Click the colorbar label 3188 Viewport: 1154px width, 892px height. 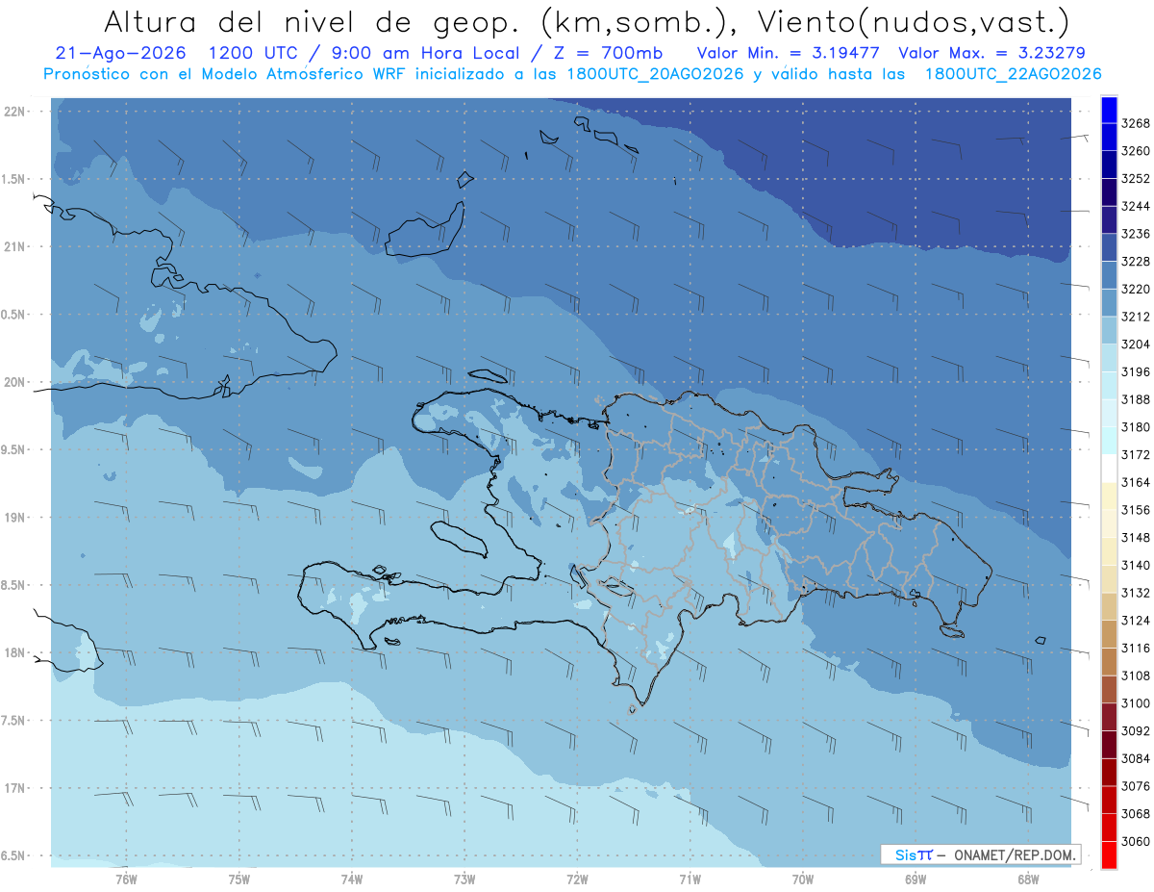tap(1135, 399)
